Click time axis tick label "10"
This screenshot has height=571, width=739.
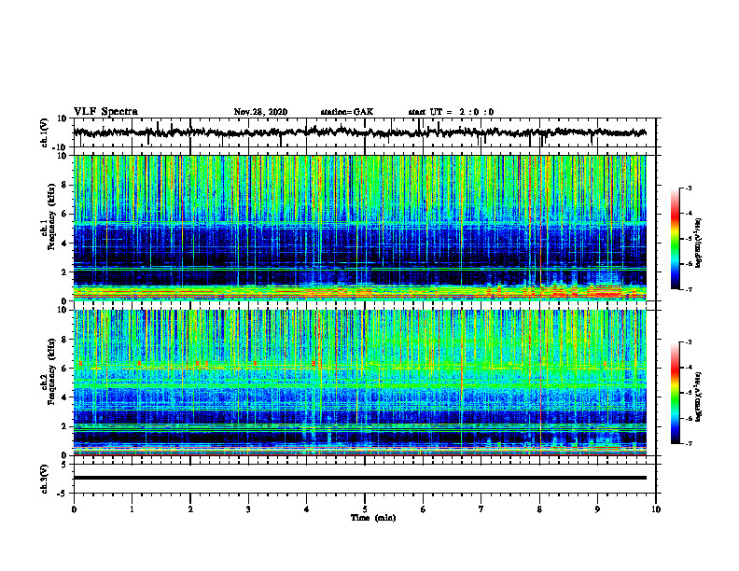pos(656,509)
